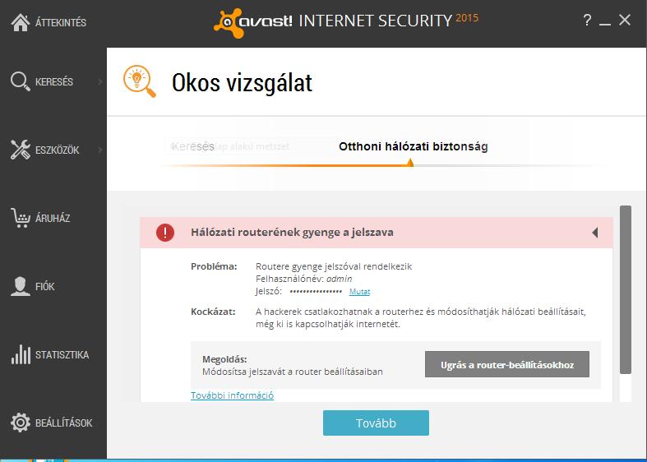
Task: Select the Keresés scan step tab
Action: (192, 146)
